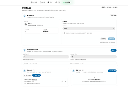The height and width of the screenshot is (96, 128).
Task: Click the 测试目标 test target button
Action: (x=104, y=39)
